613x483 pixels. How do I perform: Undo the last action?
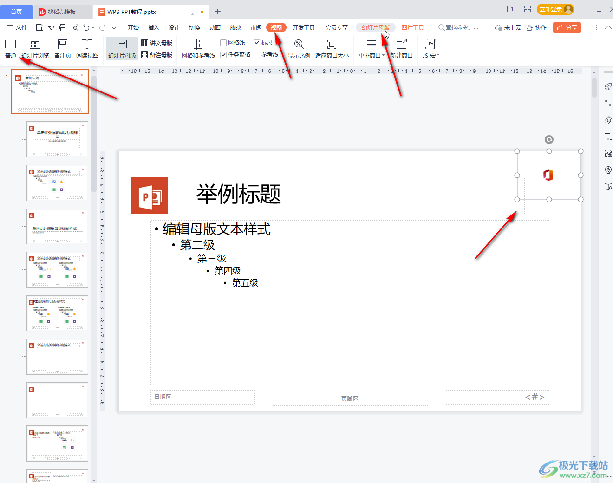[x=86, y=27]
